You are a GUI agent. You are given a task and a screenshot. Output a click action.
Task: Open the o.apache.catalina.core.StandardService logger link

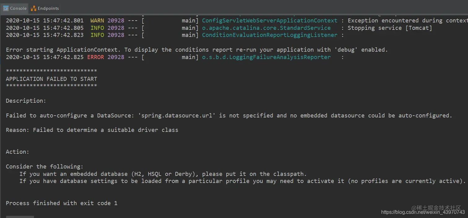point(266,28)
